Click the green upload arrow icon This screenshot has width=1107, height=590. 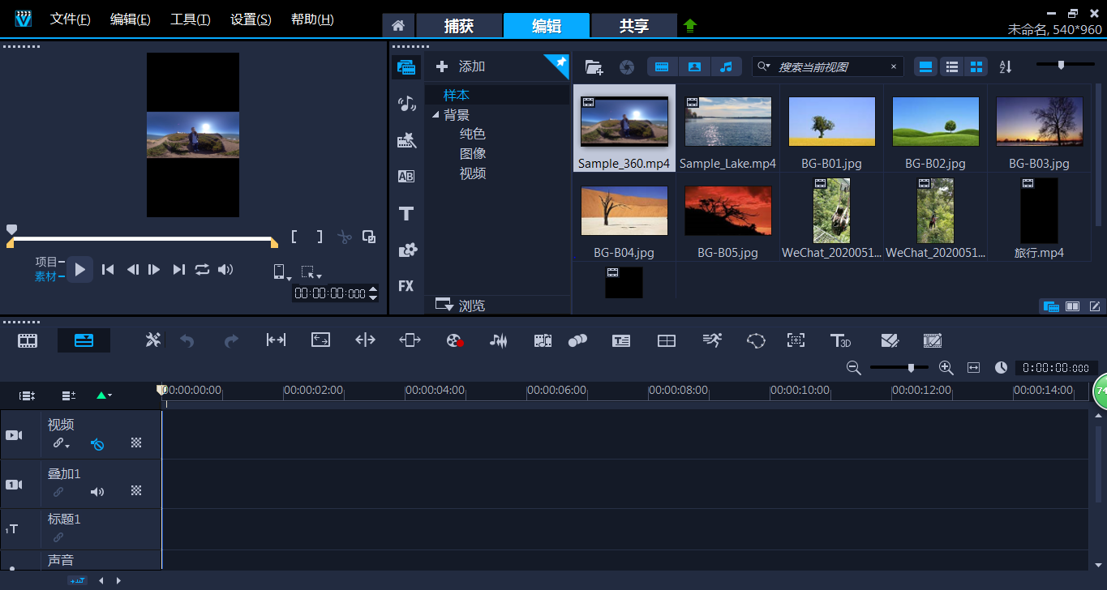pos(690,26)
